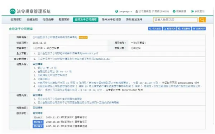Toggle the list expander in 相關裁罰 section
Image resolution: width=215 pixels, height=134 pixels.
click(38, 108)
